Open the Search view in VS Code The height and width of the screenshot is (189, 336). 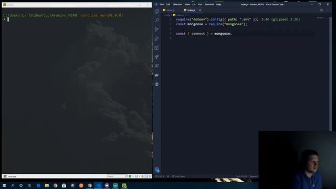pyautogui.click(x=156, y=20)
